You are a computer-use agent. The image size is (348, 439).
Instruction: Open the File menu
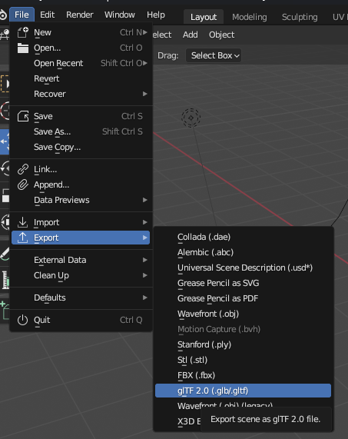pos(22,15)
